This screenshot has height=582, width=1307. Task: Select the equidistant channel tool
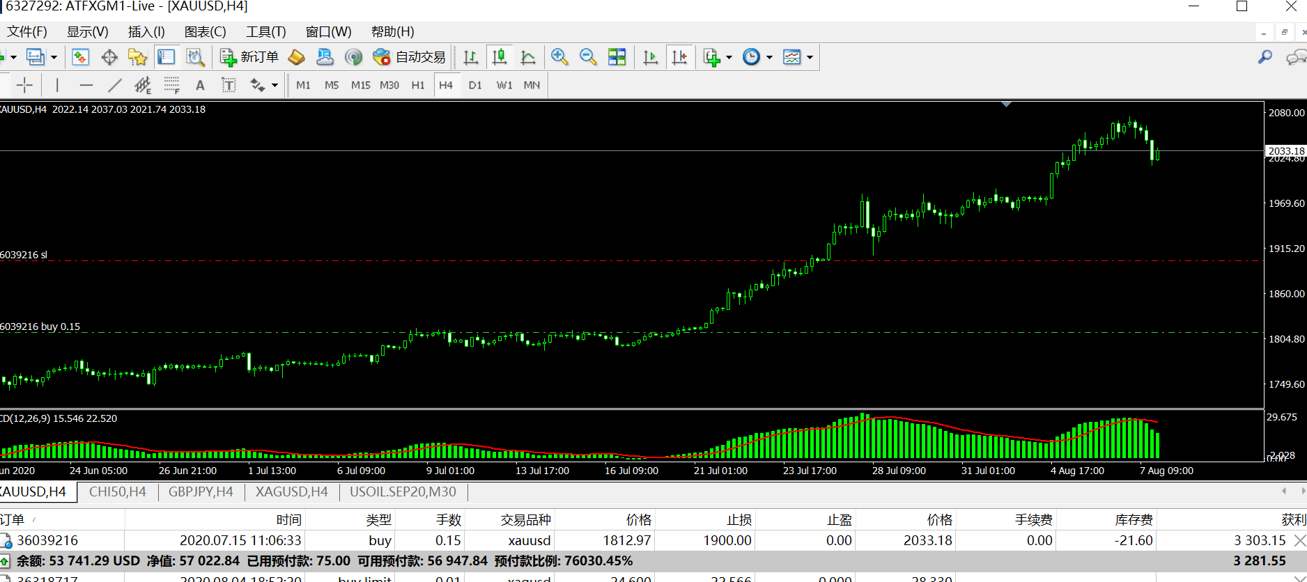pyautogui.click(x=143, y=85)
